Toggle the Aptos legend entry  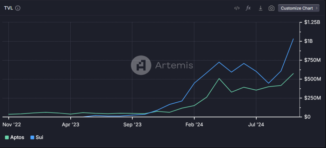(15, 137)
